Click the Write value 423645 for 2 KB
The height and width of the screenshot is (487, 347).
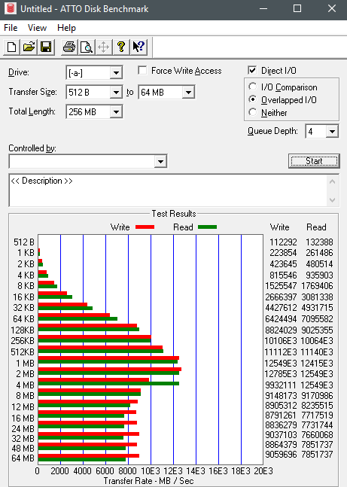tap(283, 264)
